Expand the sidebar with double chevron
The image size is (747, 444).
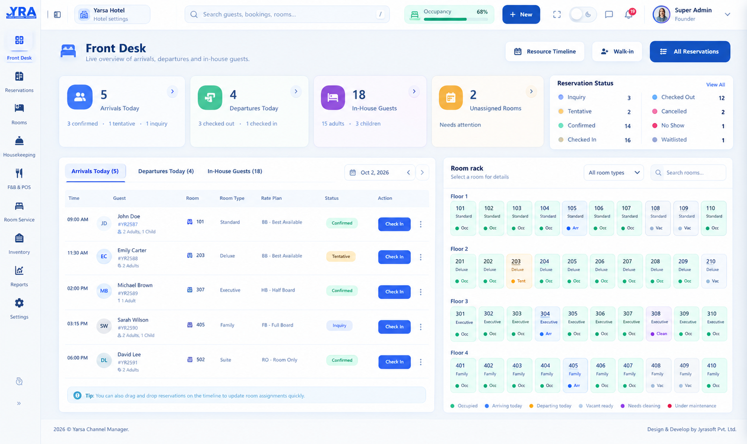tap(19, 403)
